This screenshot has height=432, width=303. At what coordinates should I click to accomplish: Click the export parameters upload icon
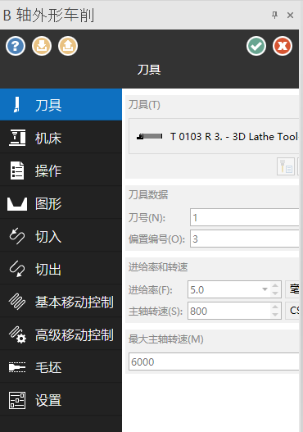(x=68, y=46)
